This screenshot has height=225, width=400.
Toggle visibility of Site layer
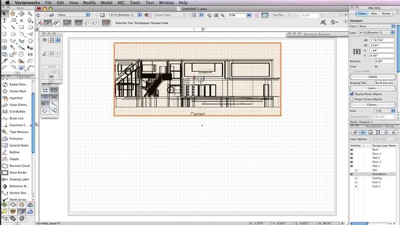point(356,170)
